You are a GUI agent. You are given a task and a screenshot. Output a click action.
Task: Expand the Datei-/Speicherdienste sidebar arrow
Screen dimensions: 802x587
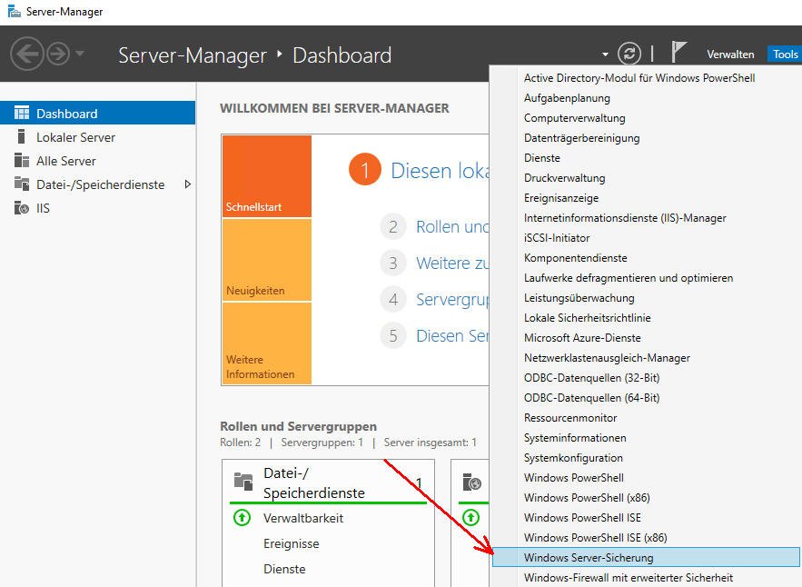click(188, 184)
